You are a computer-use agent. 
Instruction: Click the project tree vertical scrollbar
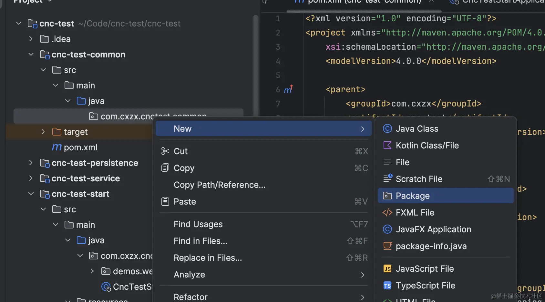256,65
